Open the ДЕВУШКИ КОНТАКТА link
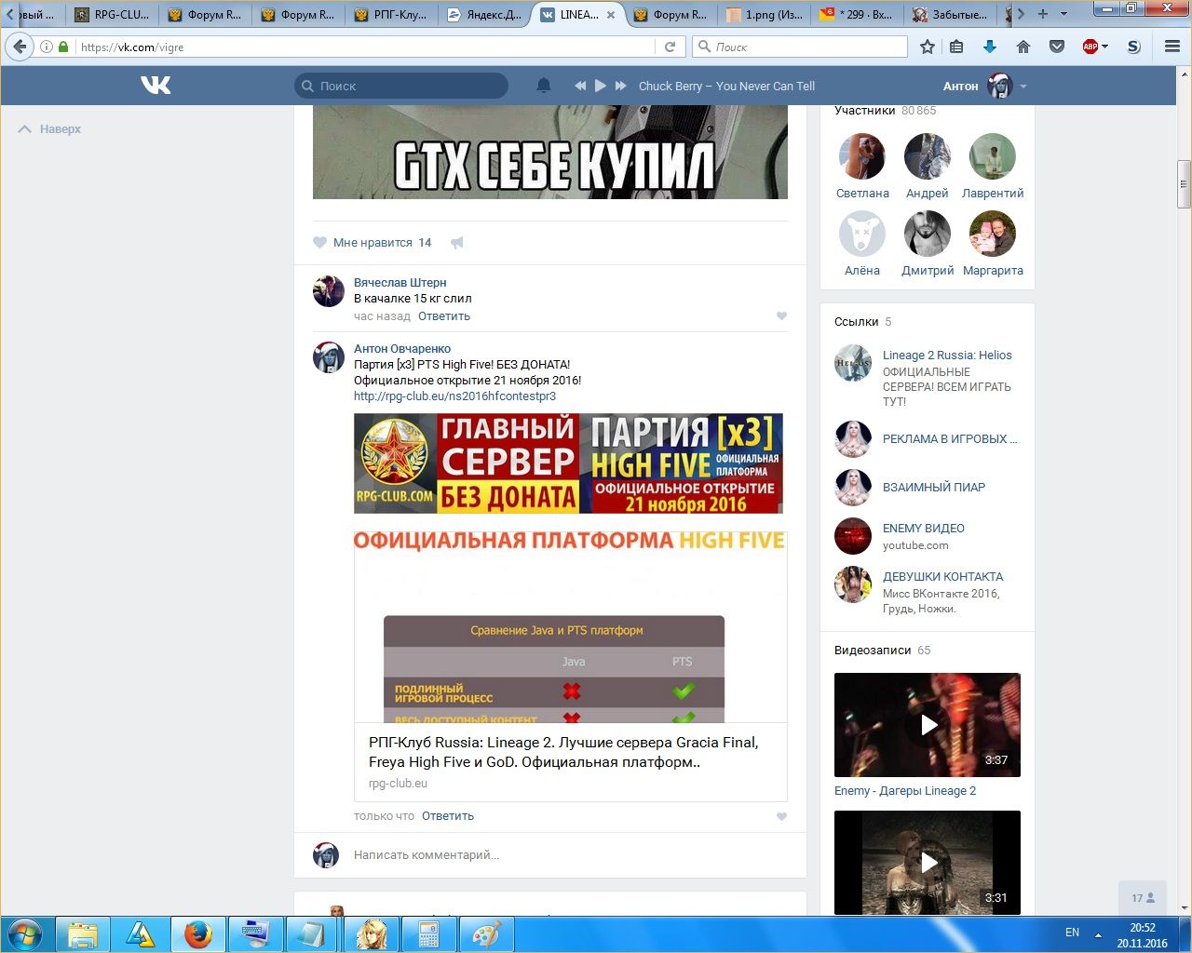This screenshot has width=1192, height=953. pos(943,577)
